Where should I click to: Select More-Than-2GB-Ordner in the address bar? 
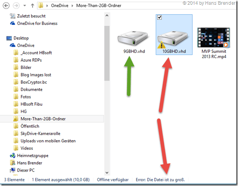click(x=98, y=6)
